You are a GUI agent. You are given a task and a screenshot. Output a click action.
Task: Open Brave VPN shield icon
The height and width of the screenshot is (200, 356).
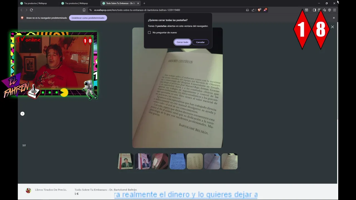pyautogui.click(x=330, y=10)
